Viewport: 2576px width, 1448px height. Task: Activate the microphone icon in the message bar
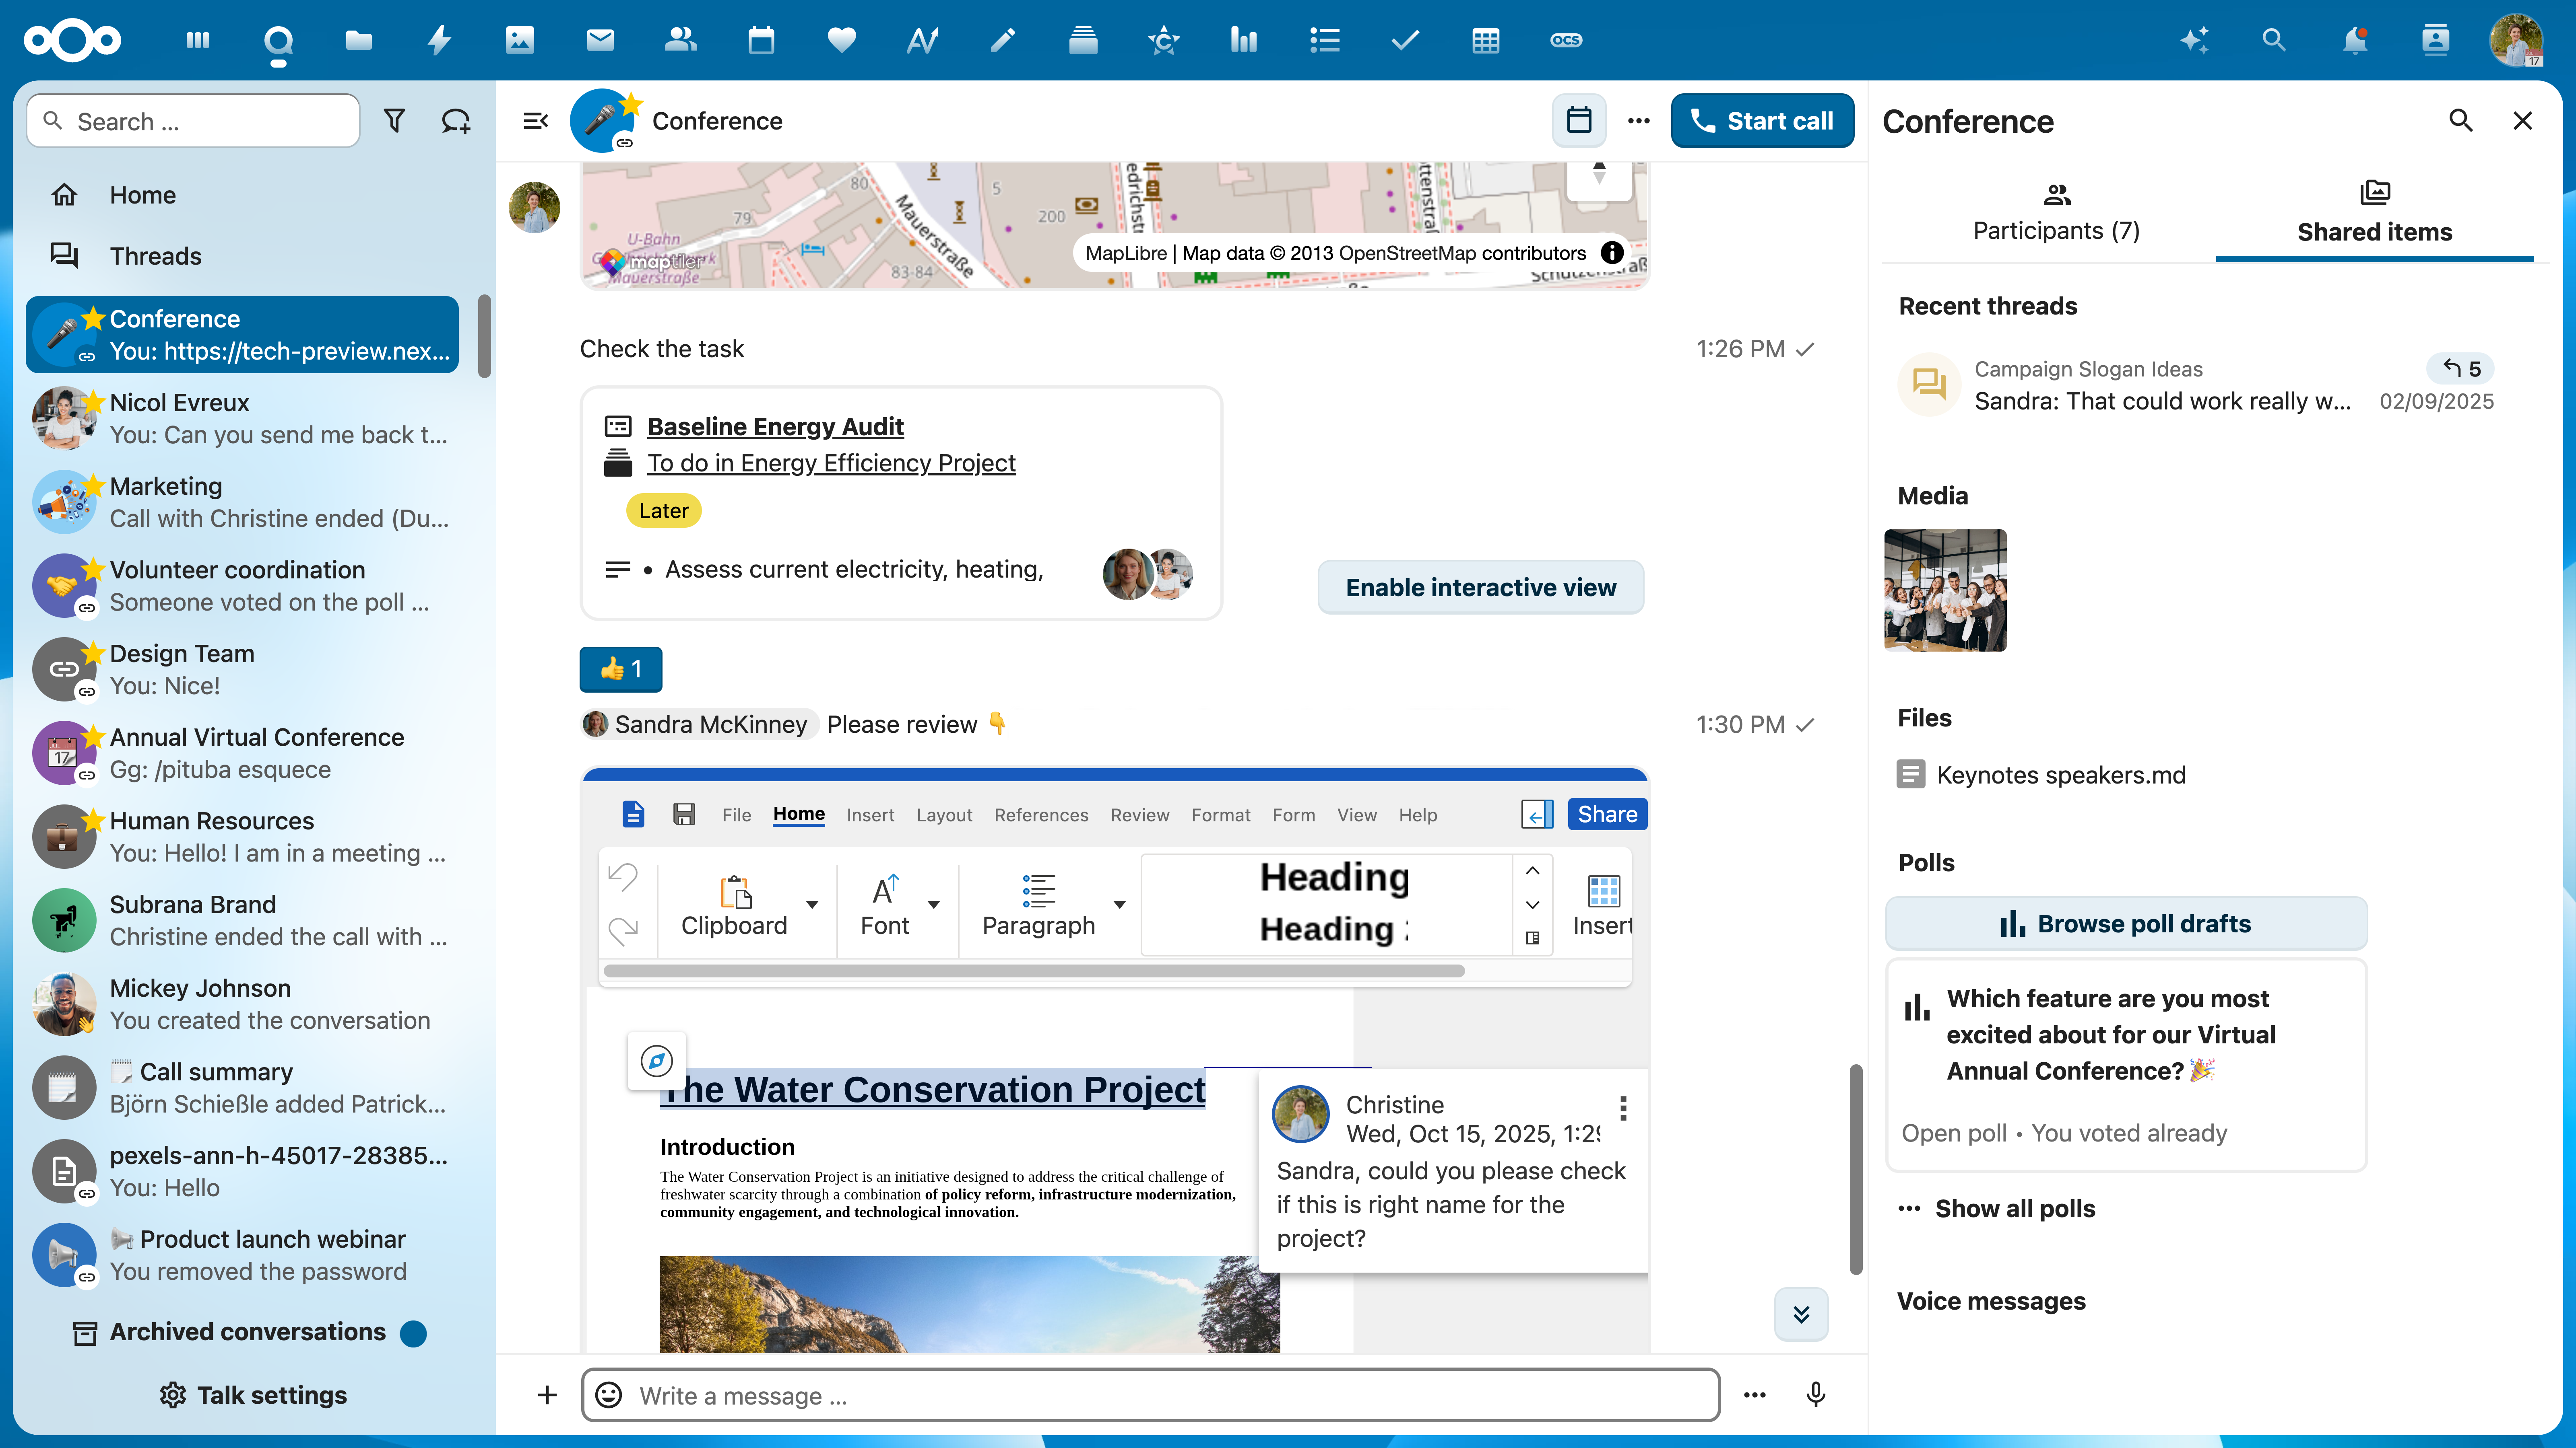pos(1816,1395)
